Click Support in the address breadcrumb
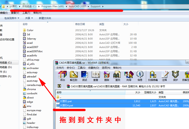This screenshot has width=189, height=129. pos(95,6)
